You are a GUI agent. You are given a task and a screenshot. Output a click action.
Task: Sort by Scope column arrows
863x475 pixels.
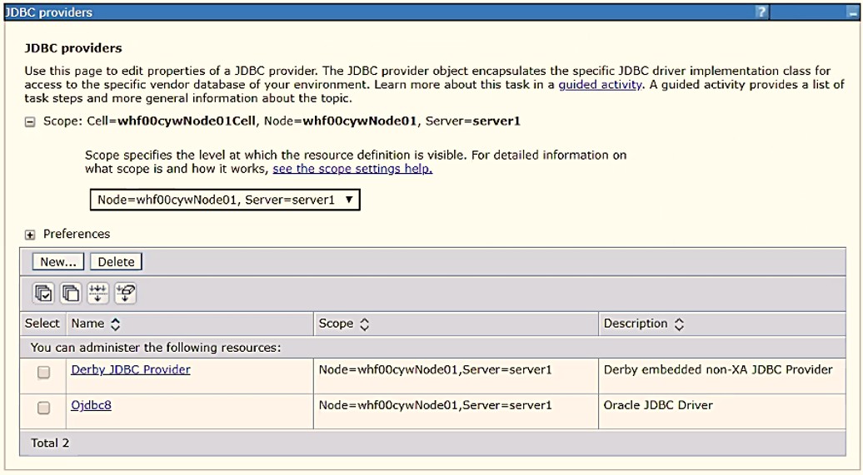click(364, 324)
